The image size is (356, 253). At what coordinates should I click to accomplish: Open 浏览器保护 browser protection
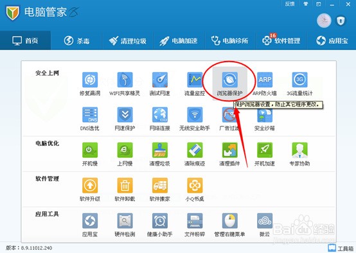(x=230, y=80)
